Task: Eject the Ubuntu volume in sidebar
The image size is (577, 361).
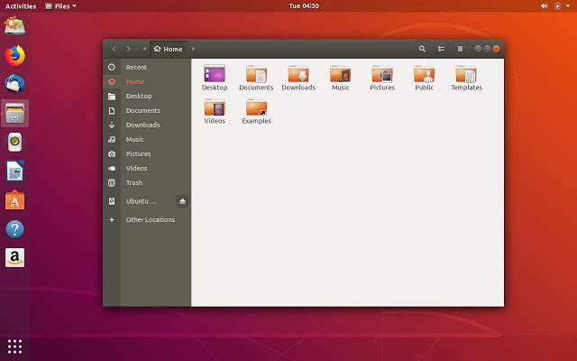Action: [x=182, y=201]
